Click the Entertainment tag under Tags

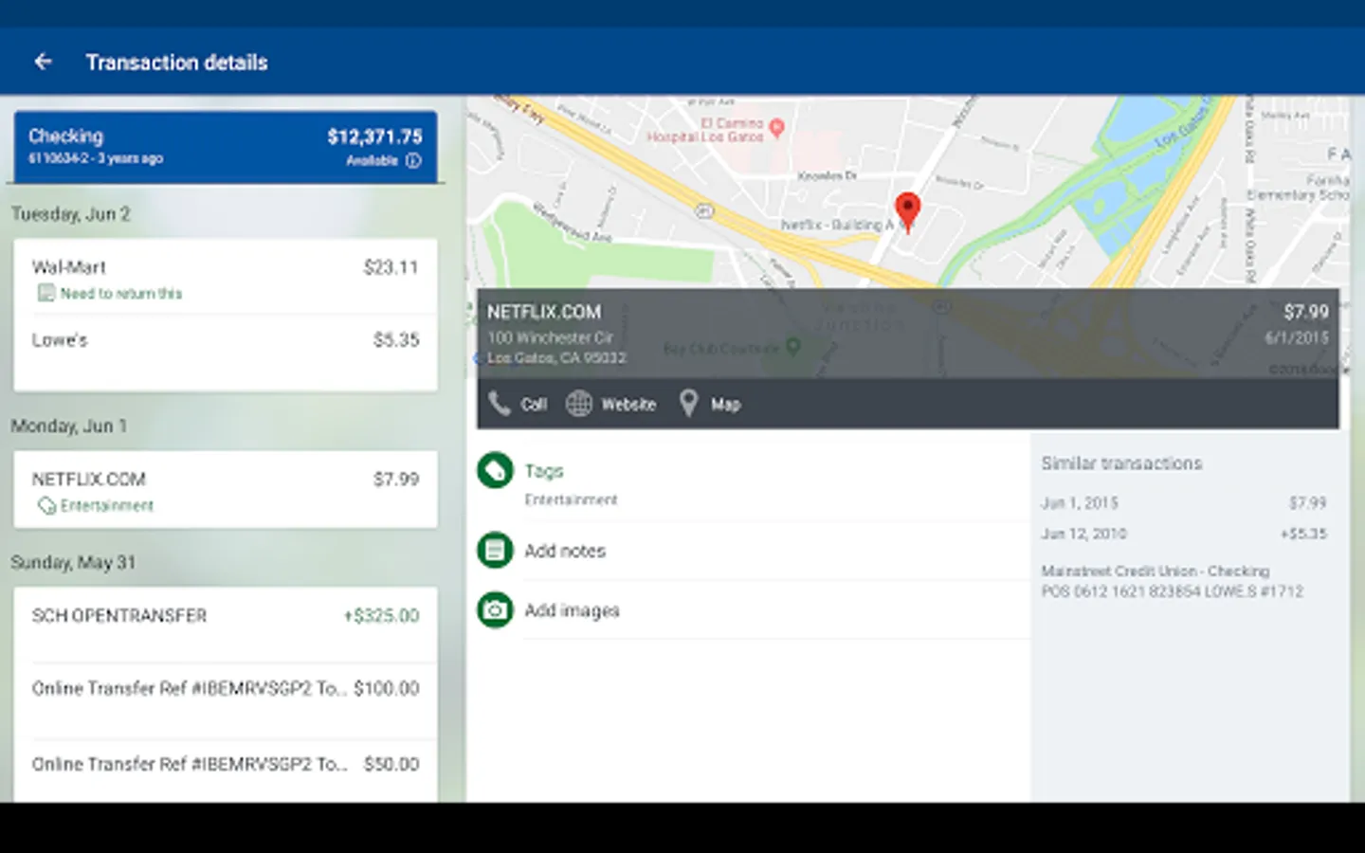click(x=571, y=499)
